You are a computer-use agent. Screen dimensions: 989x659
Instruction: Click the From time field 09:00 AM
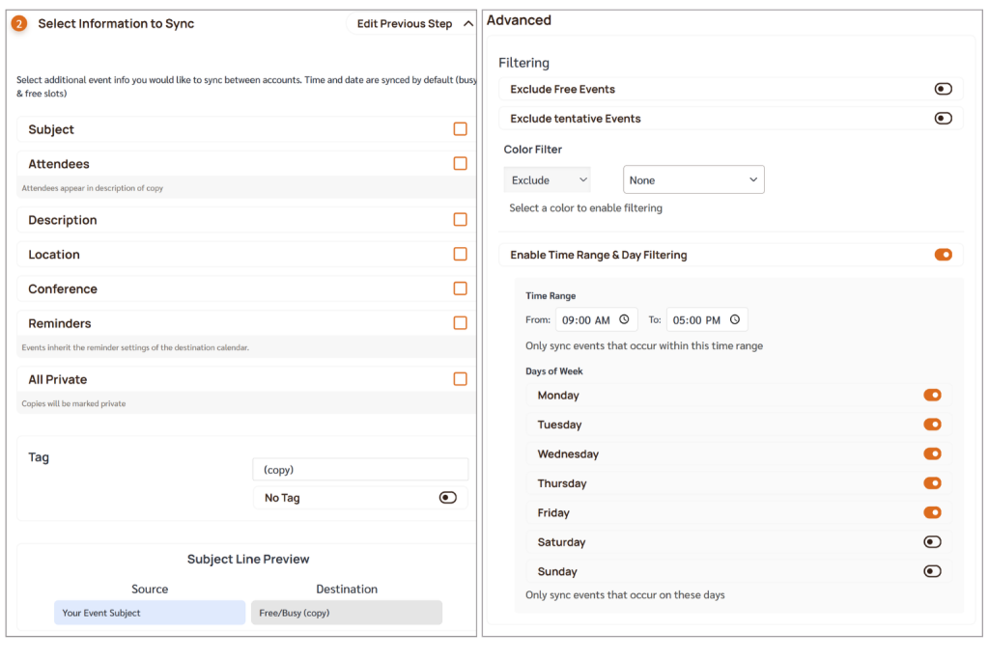tap(596, 320)
